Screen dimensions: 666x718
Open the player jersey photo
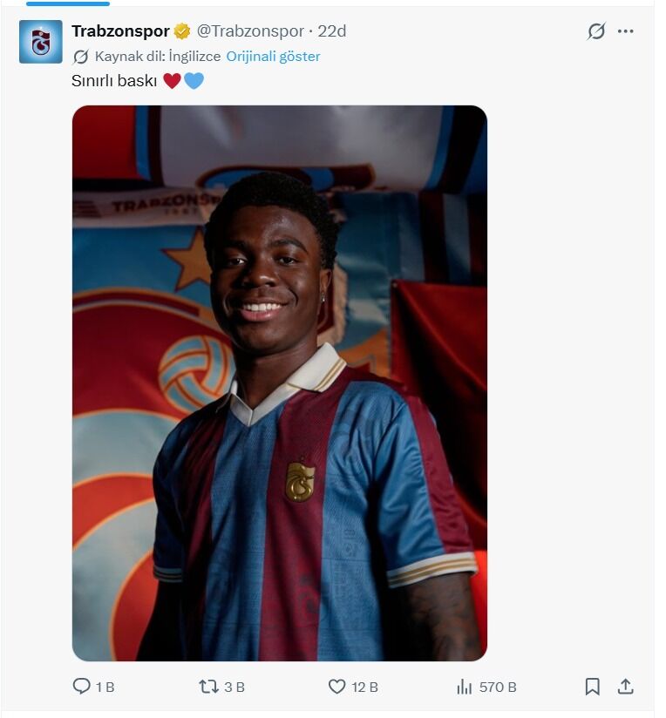pyautogui.click(x=279, y=383)
